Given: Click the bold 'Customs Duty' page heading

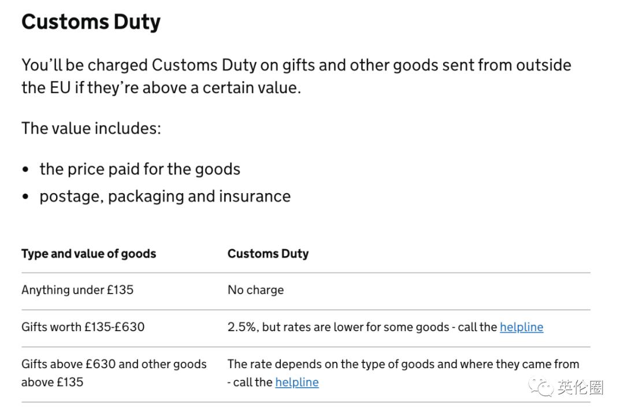Looking at the screenshot, I should click(x=91, y=22).
